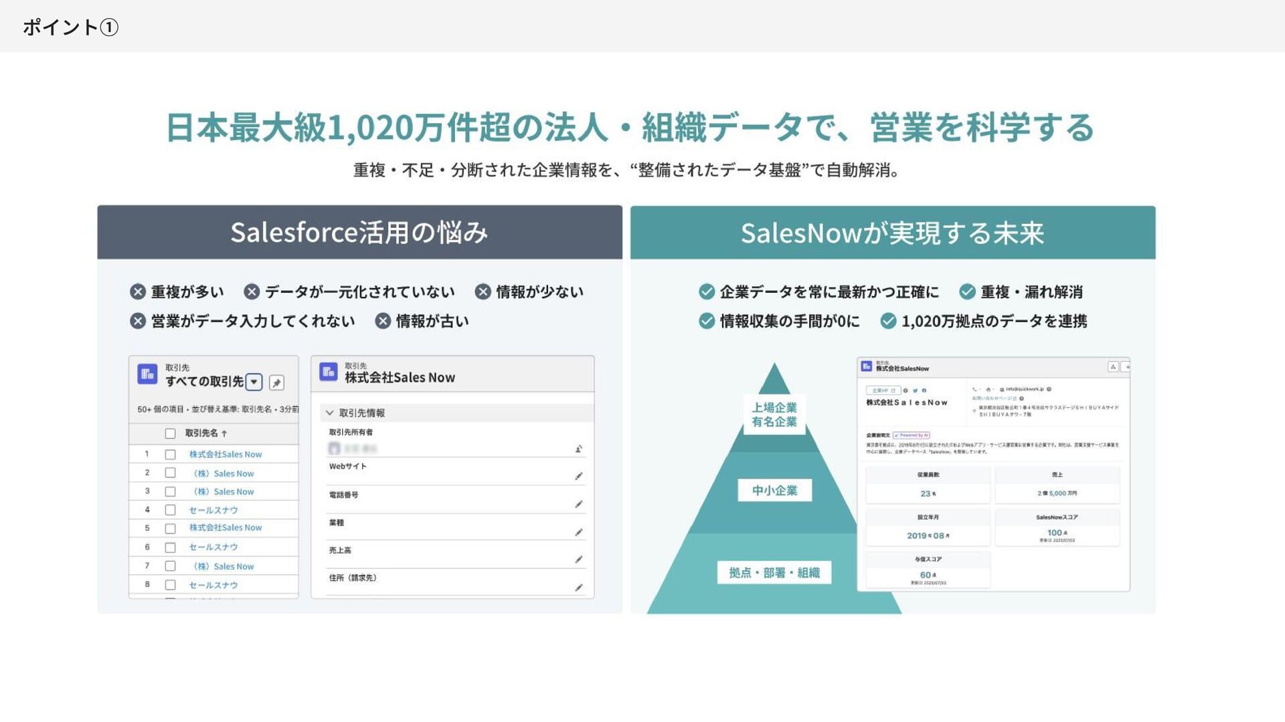The image size is (1285, 722).
Task: Check the row 1 checkbox for 株式会社Sales Now
Action: [x=170, y=455]
